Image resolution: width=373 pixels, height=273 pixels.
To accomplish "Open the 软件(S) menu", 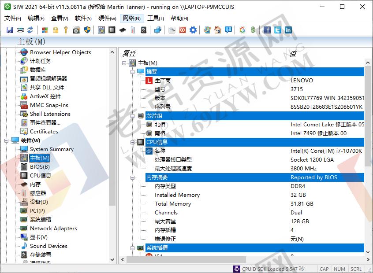I will click(x=83, y=18).
